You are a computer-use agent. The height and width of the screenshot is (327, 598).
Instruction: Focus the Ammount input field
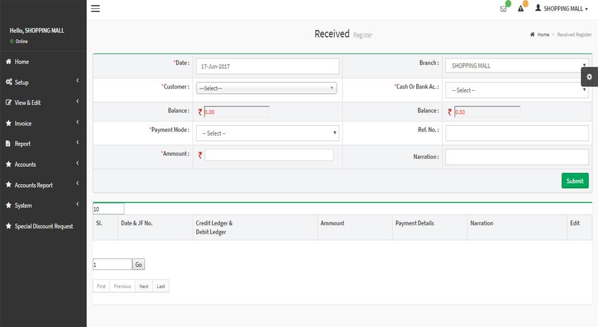(x=269, y=155)
